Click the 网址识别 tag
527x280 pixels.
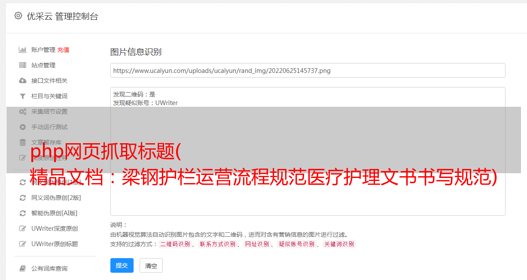257,244
